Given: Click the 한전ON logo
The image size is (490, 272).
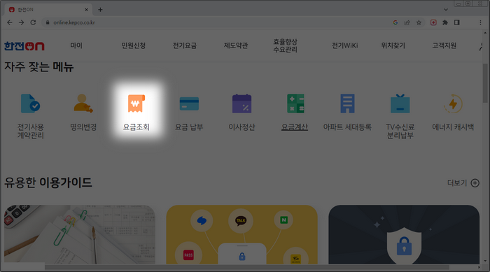Looking at the screenshot, I should coord(24,46).
